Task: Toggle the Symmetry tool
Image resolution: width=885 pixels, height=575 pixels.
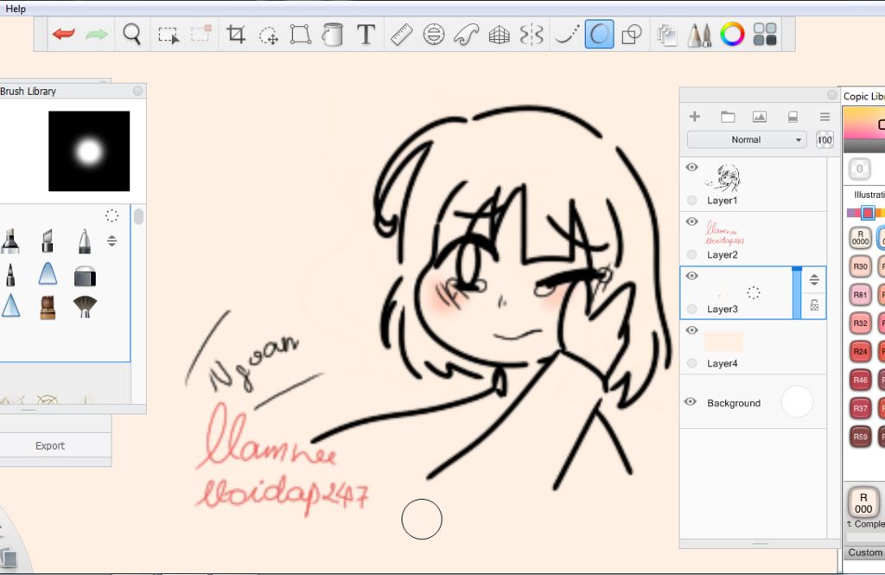Action: coord(532,35)
